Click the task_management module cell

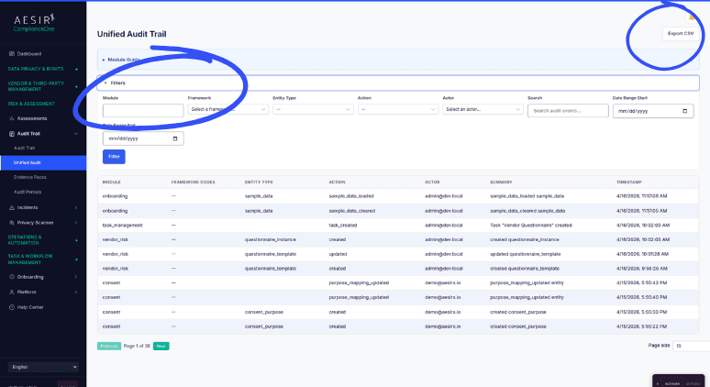(122, 226)
